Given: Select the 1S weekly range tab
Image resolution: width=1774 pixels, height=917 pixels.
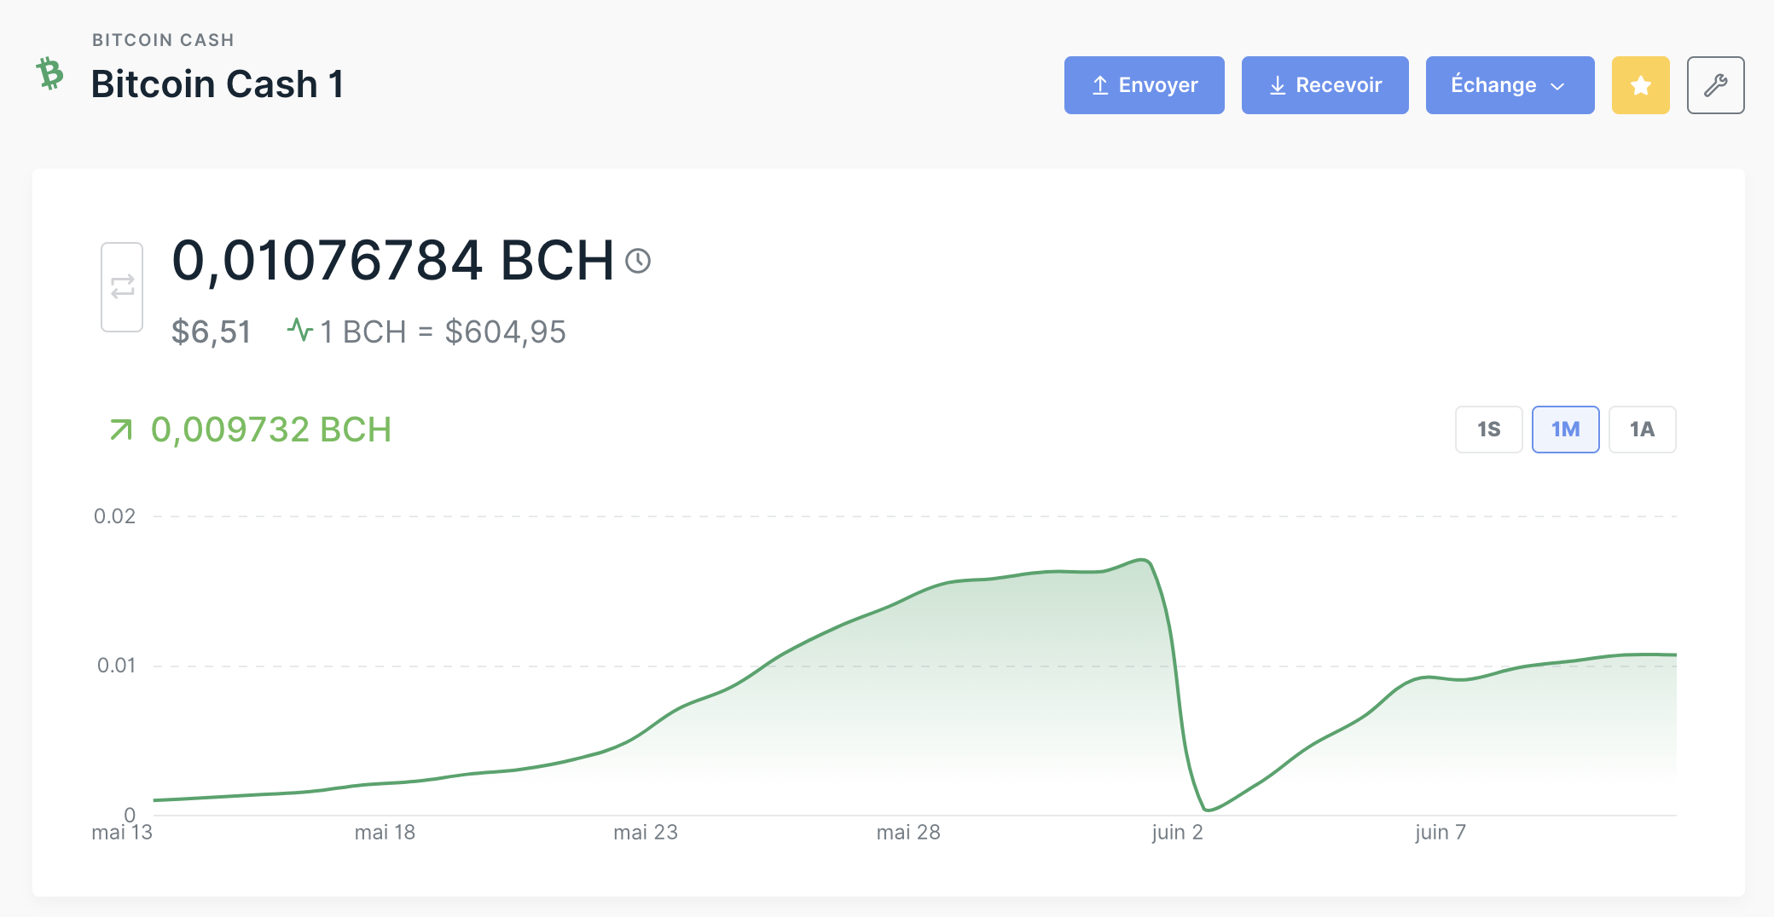Looking at the screenshot, I should [x=1488, y=430].
